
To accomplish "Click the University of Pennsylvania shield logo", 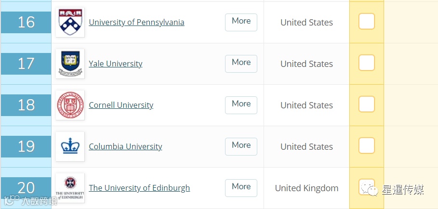I will pos(70,22).
